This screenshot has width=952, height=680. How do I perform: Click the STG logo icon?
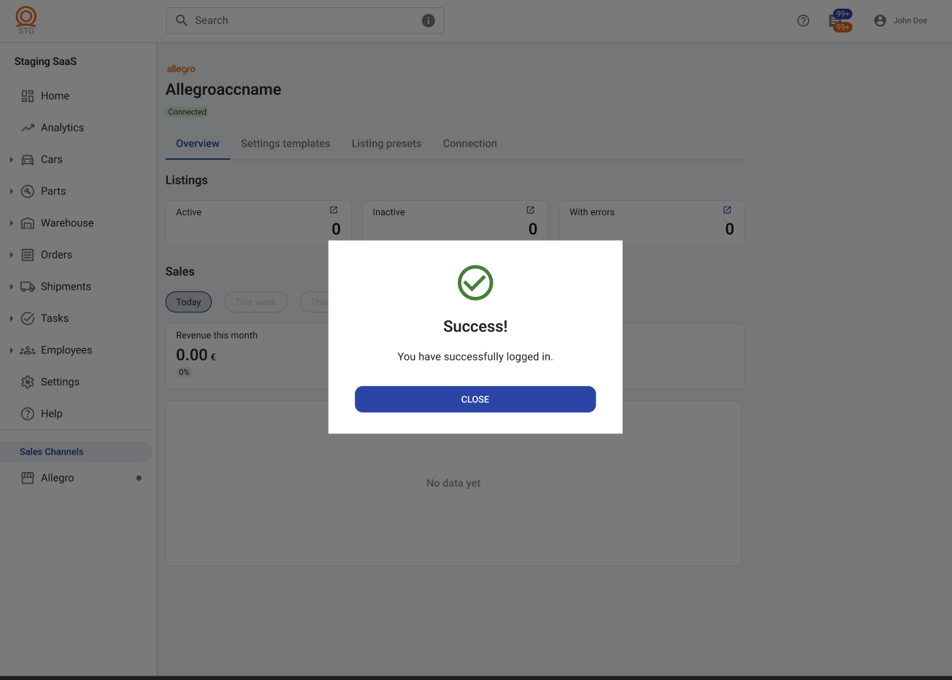pyautogui.click(x=26, y=19)
